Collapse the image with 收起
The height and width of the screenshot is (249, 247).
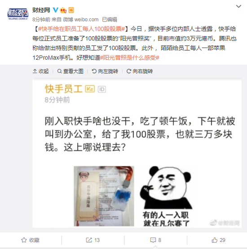[41, 71]
